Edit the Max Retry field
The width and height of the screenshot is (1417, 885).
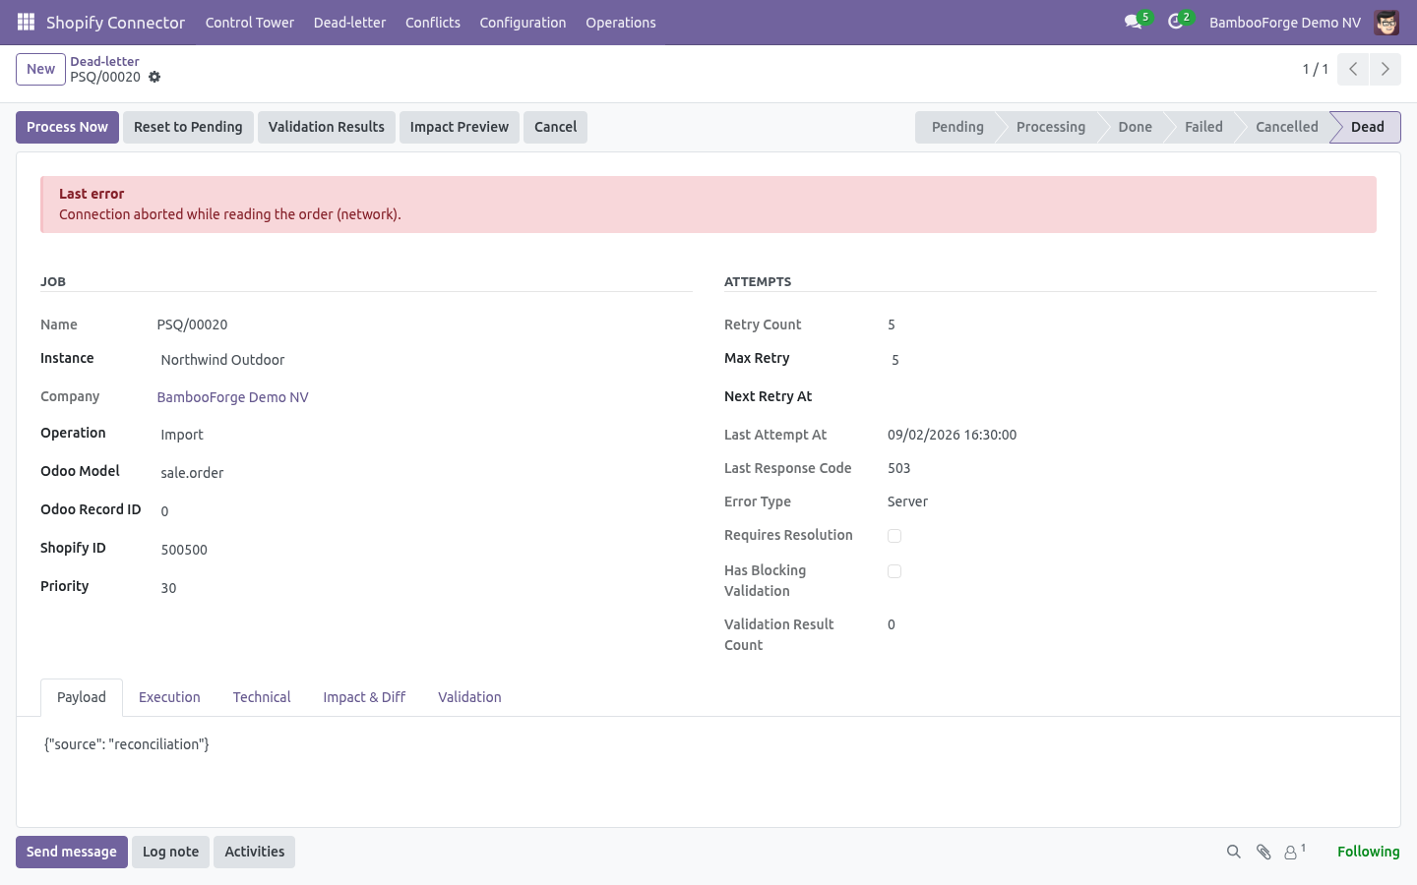click(1132, 360)
